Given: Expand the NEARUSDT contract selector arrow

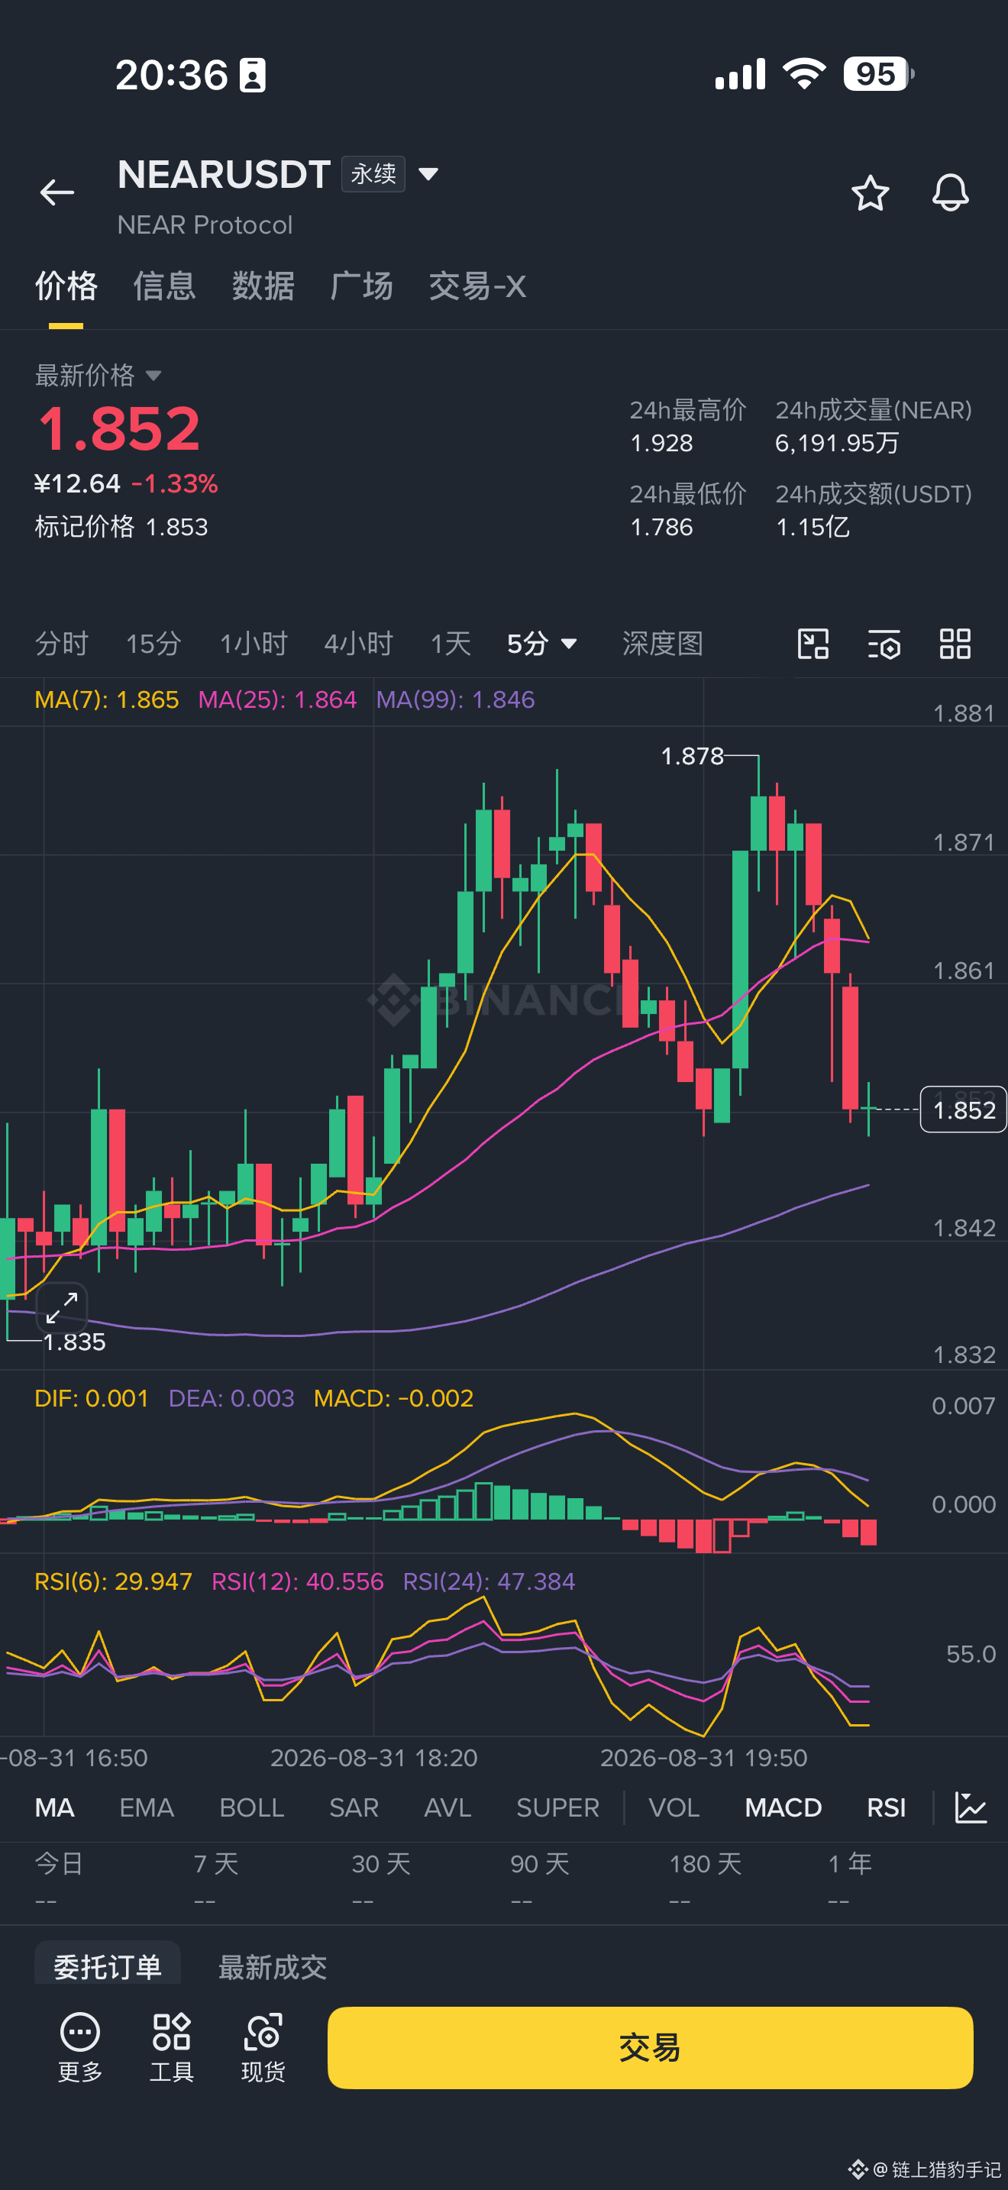Looking at the screenshot, I should (x=428, y=174).
